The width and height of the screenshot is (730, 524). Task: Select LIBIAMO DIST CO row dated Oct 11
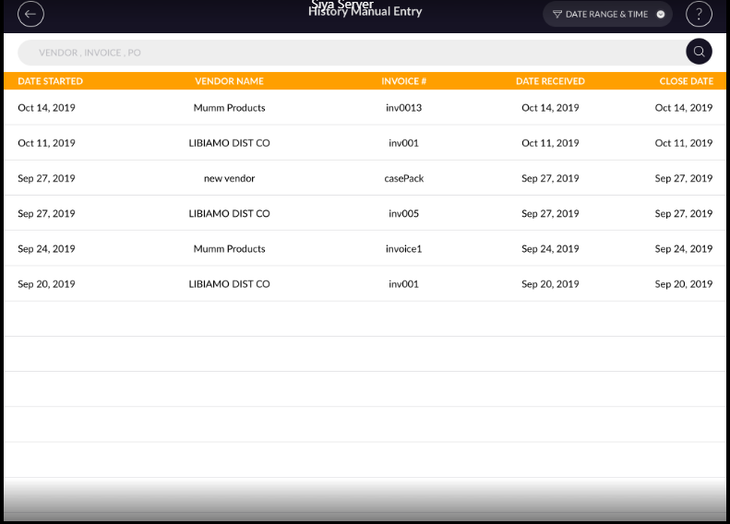[x=229, y=143]
